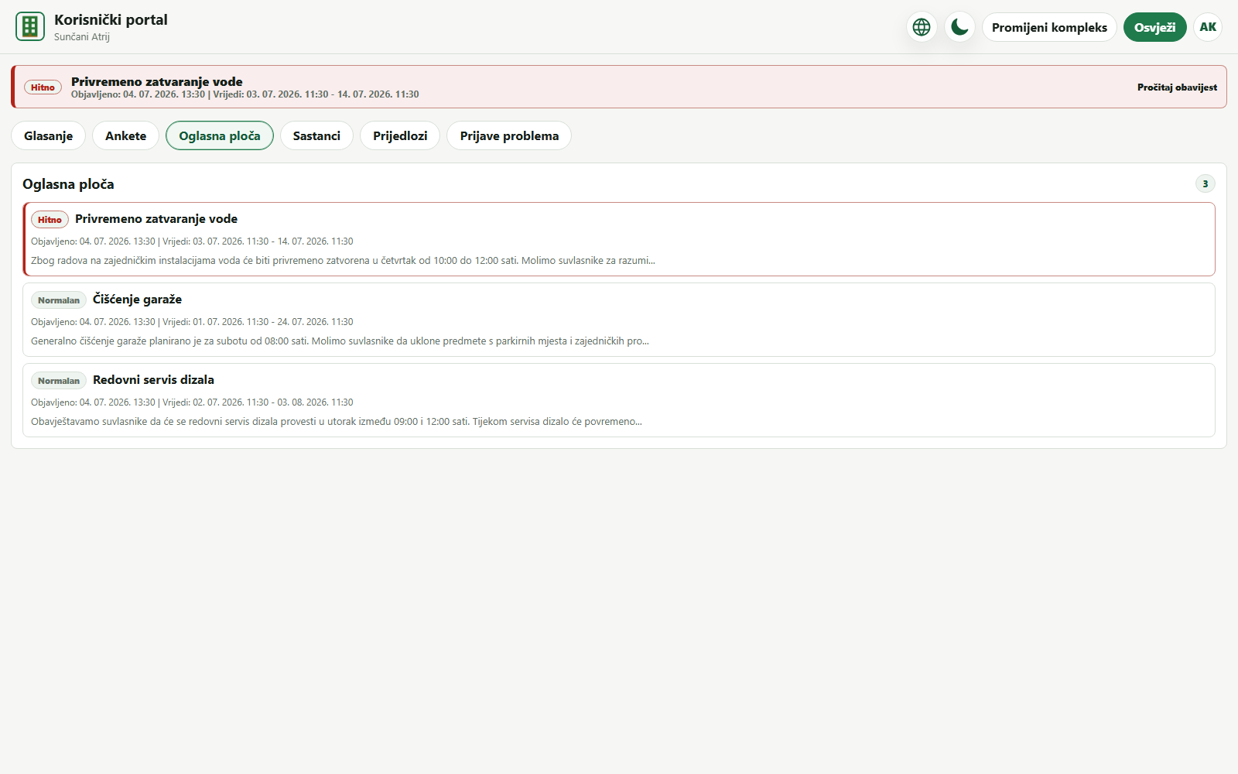Click the Promijeni kompleks button
The height and width of the screenshot is (774, 1238).
1049,27
